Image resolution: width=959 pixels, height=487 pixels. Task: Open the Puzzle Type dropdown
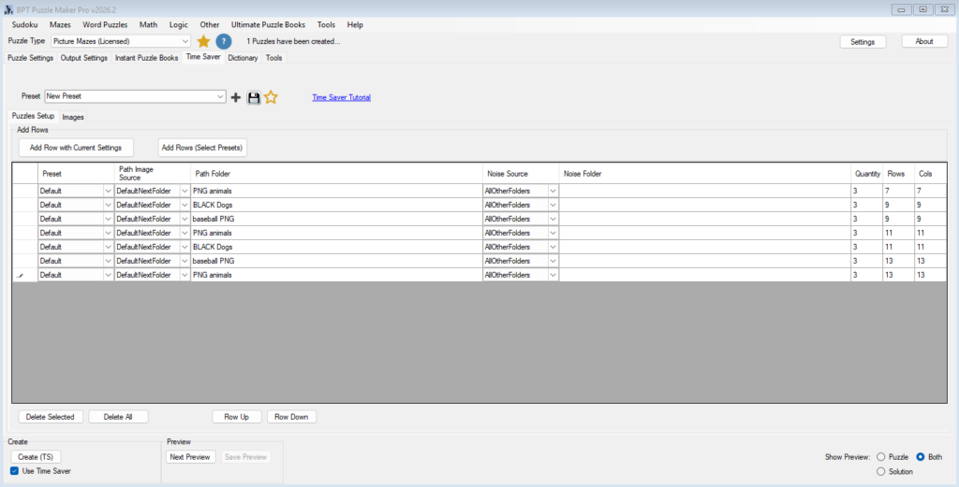(184, 41)
